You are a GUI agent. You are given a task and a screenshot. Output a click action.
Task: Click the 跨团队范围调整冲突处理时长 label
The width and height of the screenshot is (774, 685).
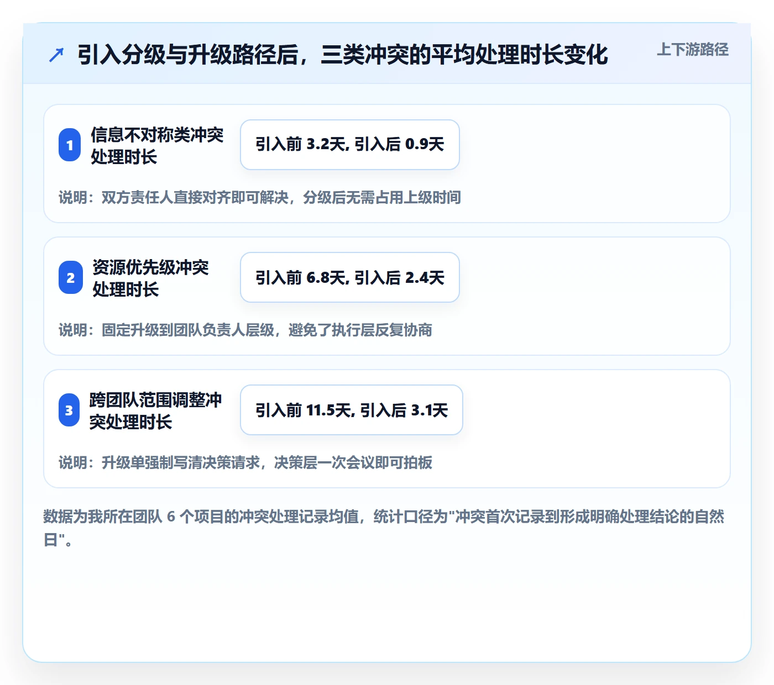155,410
